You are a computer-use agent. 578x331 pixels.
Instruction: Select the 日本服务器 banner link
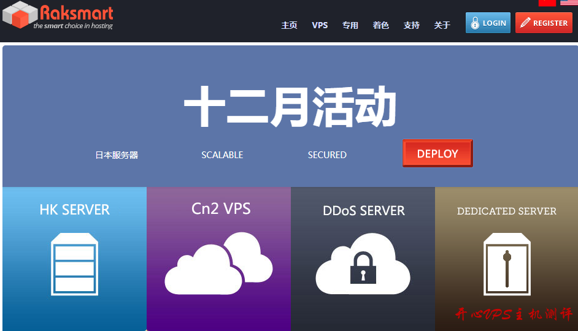point(117,155)
